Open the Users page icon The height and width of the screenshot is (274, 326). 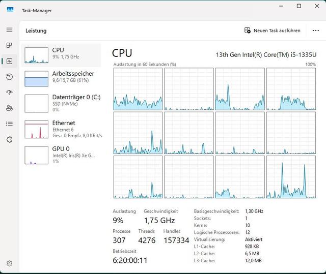point(9,108)
